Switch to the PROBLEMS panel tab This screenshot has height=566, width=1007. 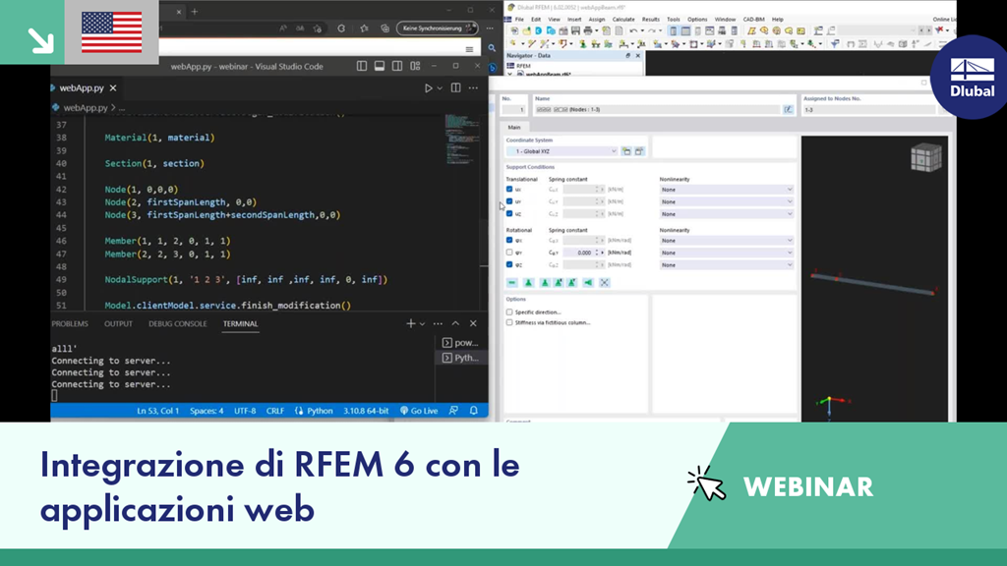tap(70, 324)
